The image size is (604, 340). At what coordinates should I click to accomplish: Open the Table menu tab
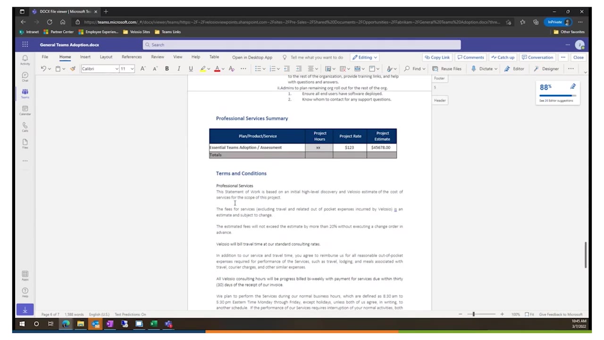214,57
